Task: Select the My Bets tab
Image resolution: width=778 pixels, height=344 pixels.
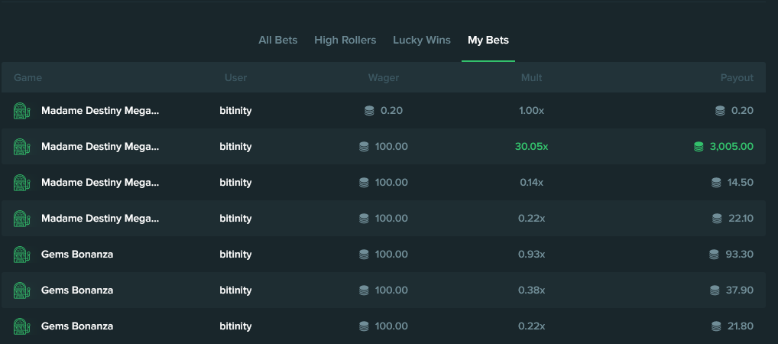Action: 488,41
